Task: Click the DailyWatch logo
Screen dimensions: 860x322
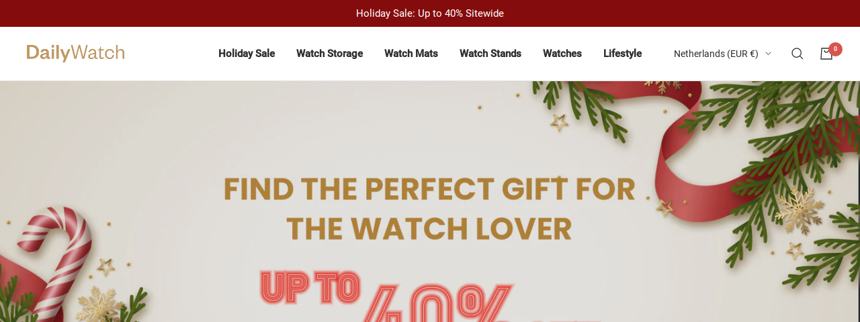Action: 75,53
